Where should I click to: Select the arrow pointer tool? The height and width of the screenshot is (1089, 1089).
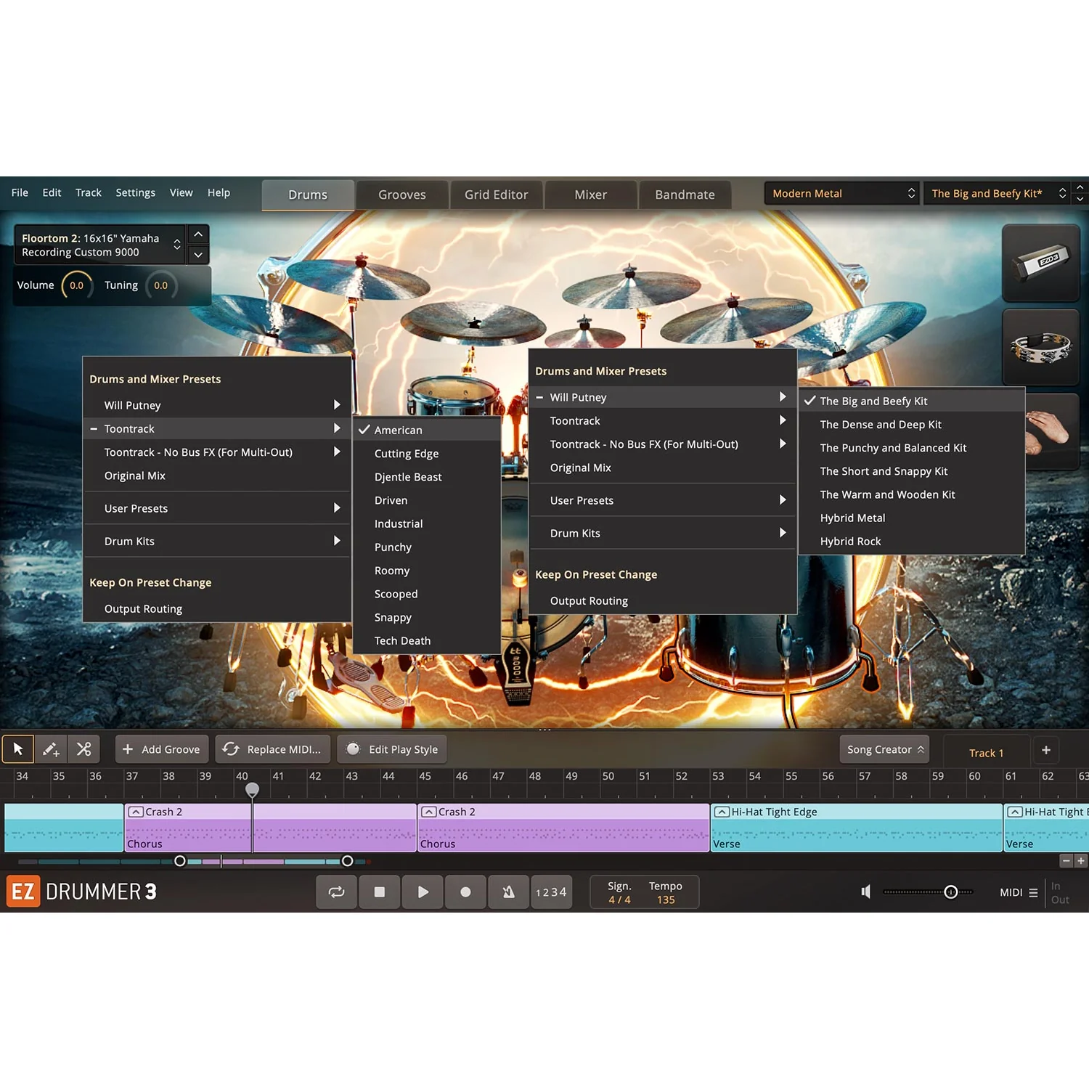(18, 749)
